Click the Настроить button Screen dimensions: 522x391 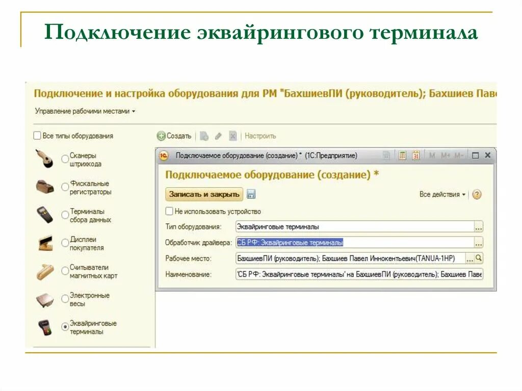click(260, 136)
